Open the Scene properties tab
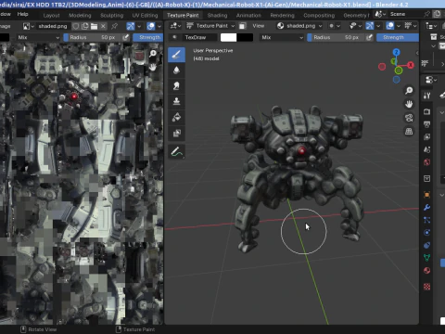 tap(427, 149)
